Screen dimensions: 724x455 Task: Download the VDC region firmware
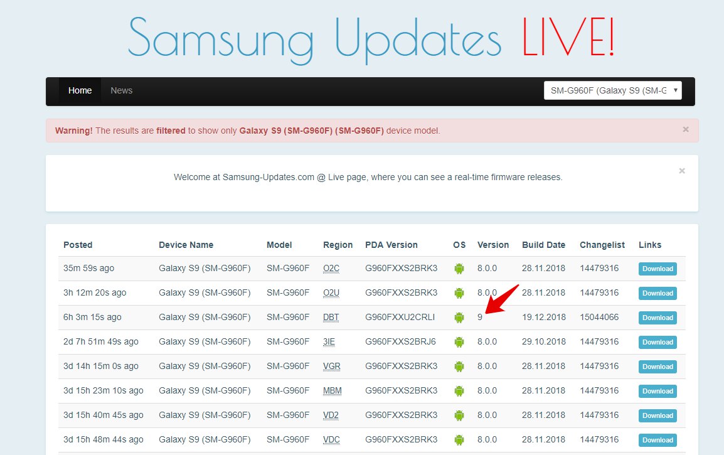click(657, 440)
